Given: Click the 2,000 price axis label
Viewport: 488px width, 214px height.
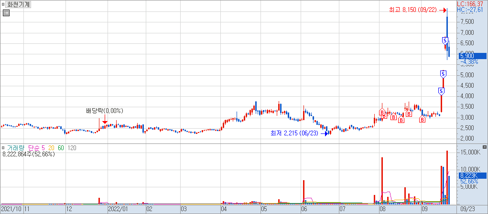Looking at the screenshot, I should [467, 139].
